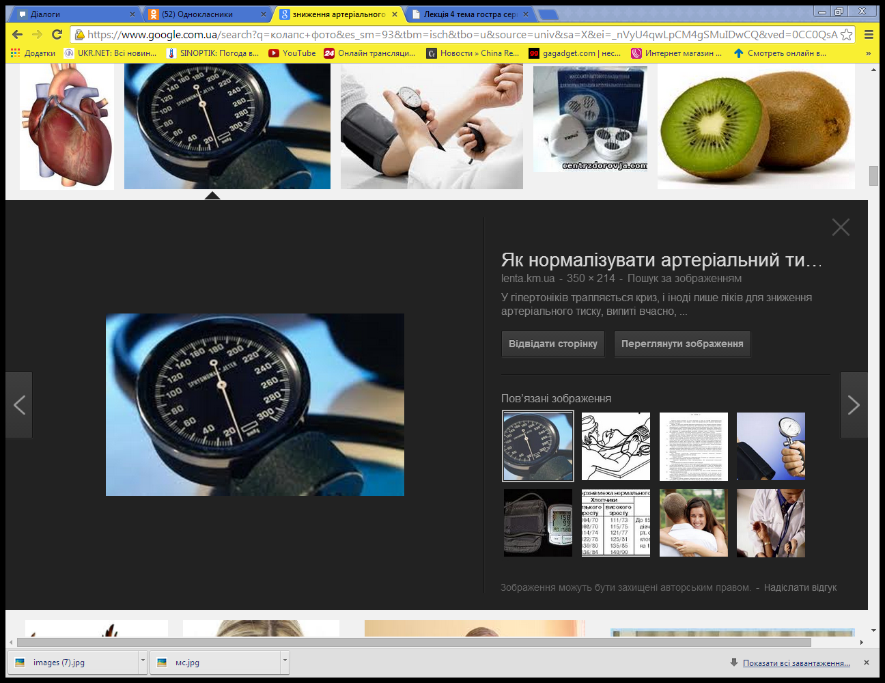Show more bookmarks with the chevron
The height and width of the screenshot is (683, 885).
pyautogui.click(x=868, y=53)
